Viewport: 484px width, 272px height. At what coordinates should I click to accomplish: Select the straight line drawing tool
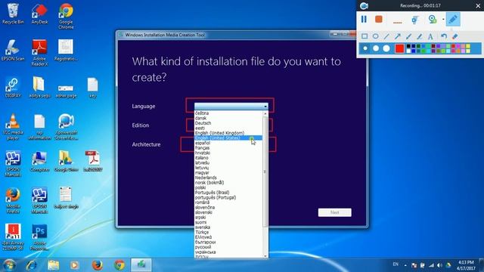[386, 36]
